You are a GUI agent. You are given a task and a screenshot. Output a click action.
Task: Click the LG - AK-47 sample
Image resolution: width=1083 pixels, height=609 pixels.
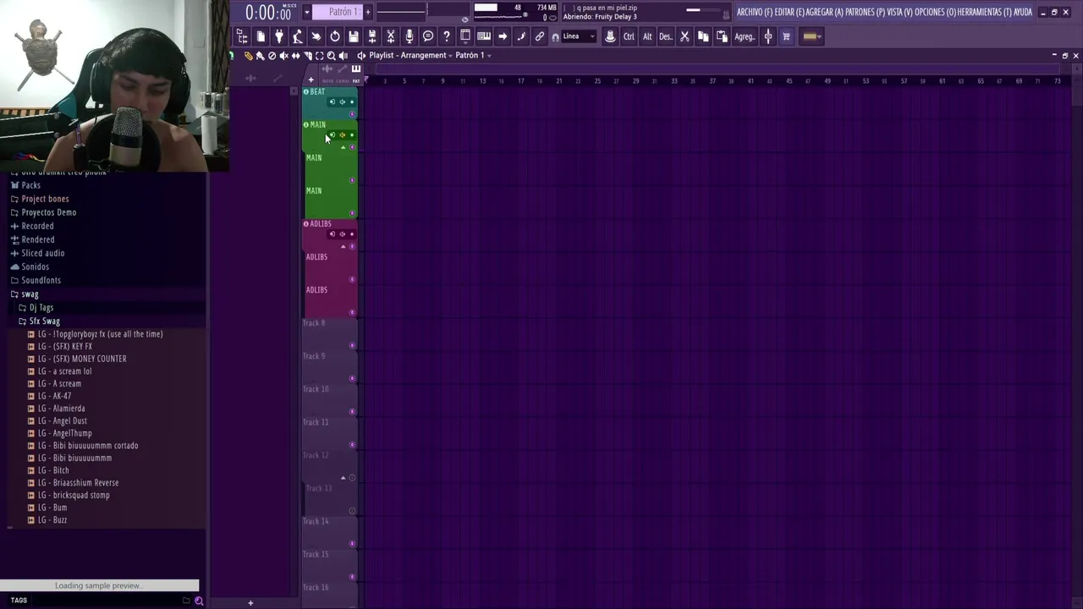55,396
